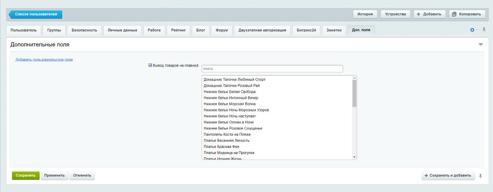The height and width of the screenshot is (192, 493).
Task: Open the Личные данные tab
Action: [x=122, y=30]
